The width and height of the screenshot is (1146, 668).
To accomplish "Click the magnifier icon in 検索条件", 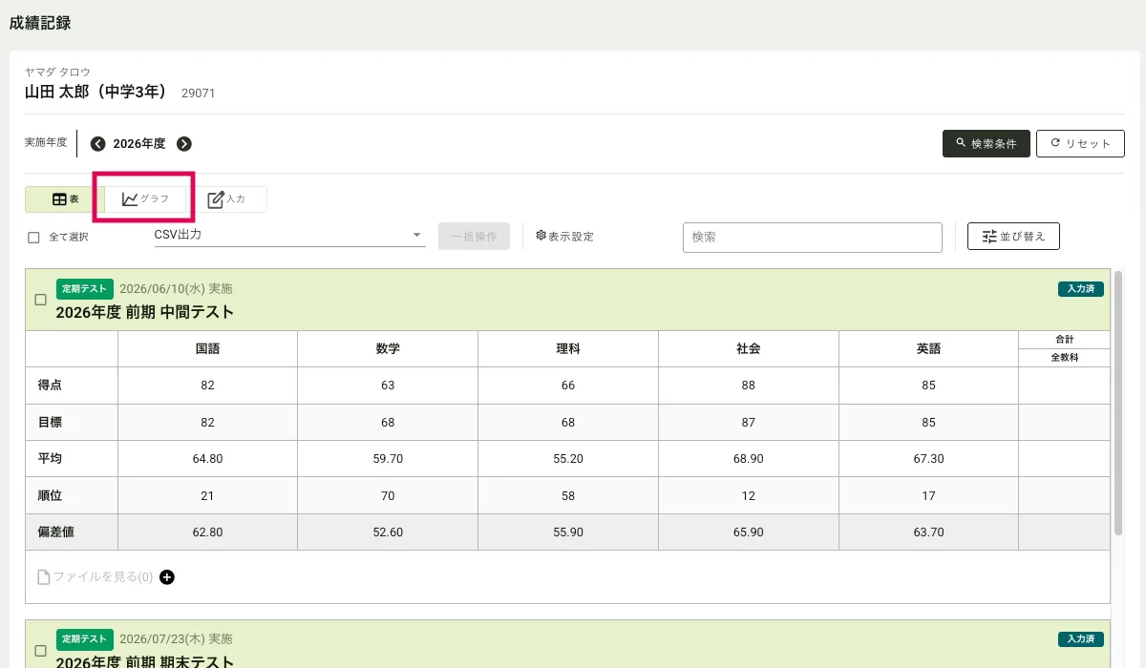I will [960, 143].
